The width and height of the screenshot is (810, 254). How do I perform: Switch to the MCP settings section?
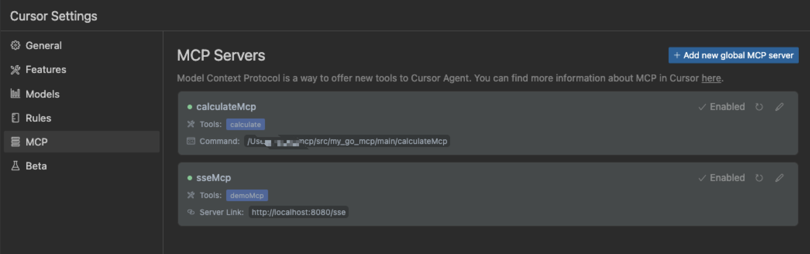pos(36,142)
